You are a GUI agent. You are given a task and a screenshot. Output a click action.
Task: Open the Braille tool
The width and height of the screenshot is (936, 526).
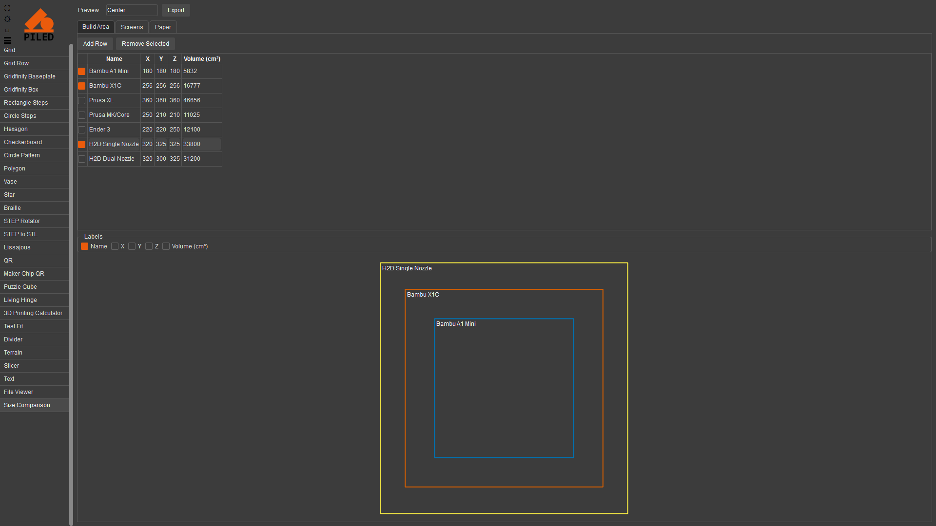tap(35, 208)
